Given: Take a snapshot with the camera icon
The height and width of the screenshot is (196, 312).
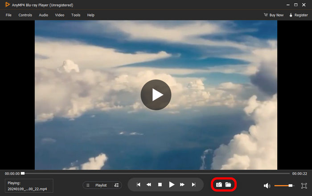Looking at the screenshot, I should pyautogui.click(x=219, y=184).
